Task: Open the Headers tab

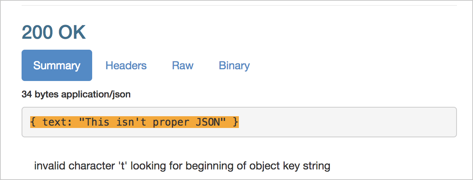Action: [x=126, y=65]
